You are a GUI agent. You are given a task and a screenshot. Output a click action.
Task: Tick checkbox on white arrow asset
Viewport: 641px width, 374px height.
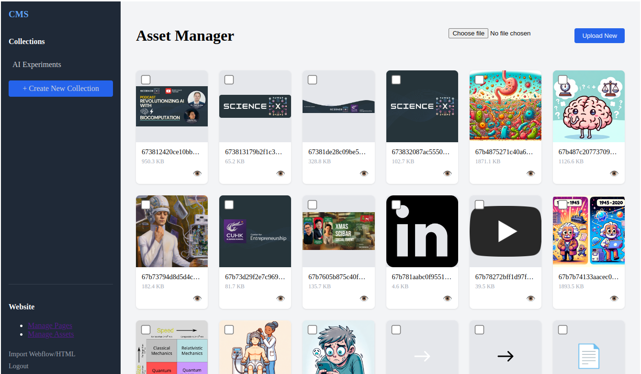click(x=396, y=329)
